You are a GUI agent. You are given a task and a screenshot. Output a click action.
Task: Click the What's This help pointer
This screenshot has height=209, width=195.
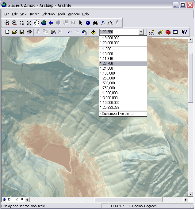(x=185, y=32)
